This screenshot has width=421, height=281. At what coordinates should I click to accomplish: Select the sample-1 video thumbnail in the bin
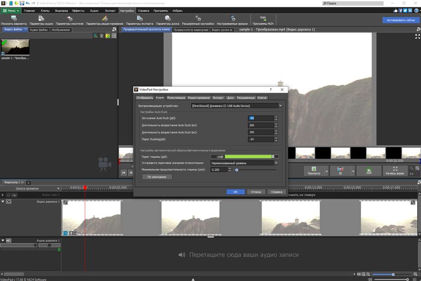tap(15, 47)
